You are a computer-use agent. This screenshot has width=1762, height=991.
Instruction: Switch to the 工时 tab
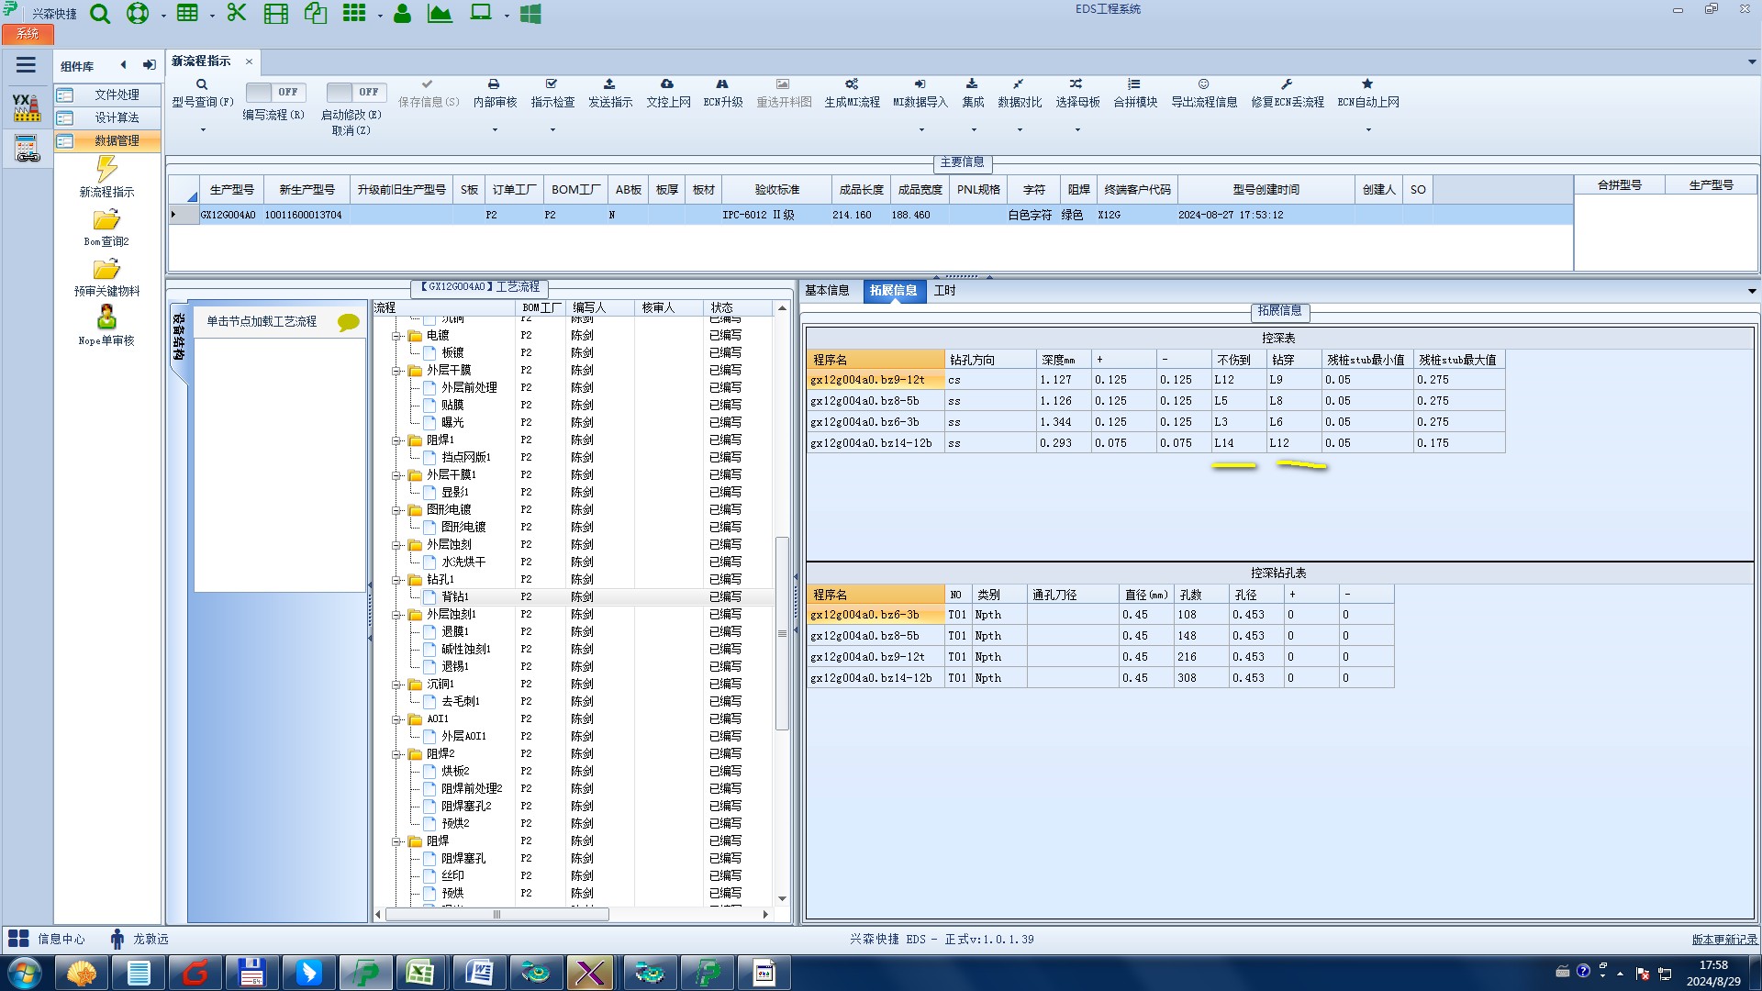944,291
